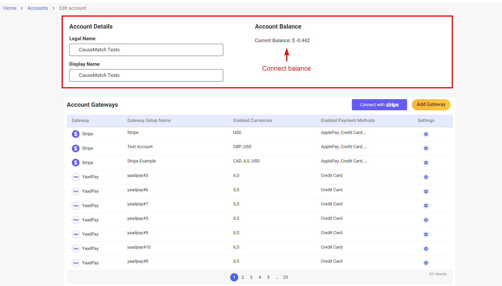Open settings gear for yaadpay#5 row
The width and height of the screenshot is (502, 286).
pos(426,220)
